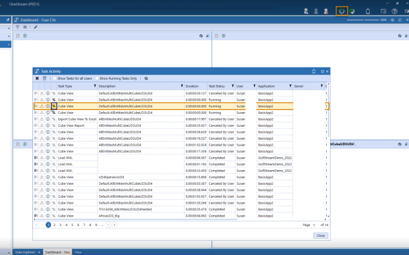409x255 pixels.
Task: Click the X clear icon in Task Activity toolbar
Action: 37,78
